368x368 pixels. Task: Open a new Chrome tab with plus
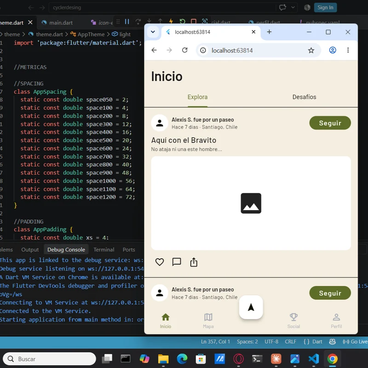(269, 32)
